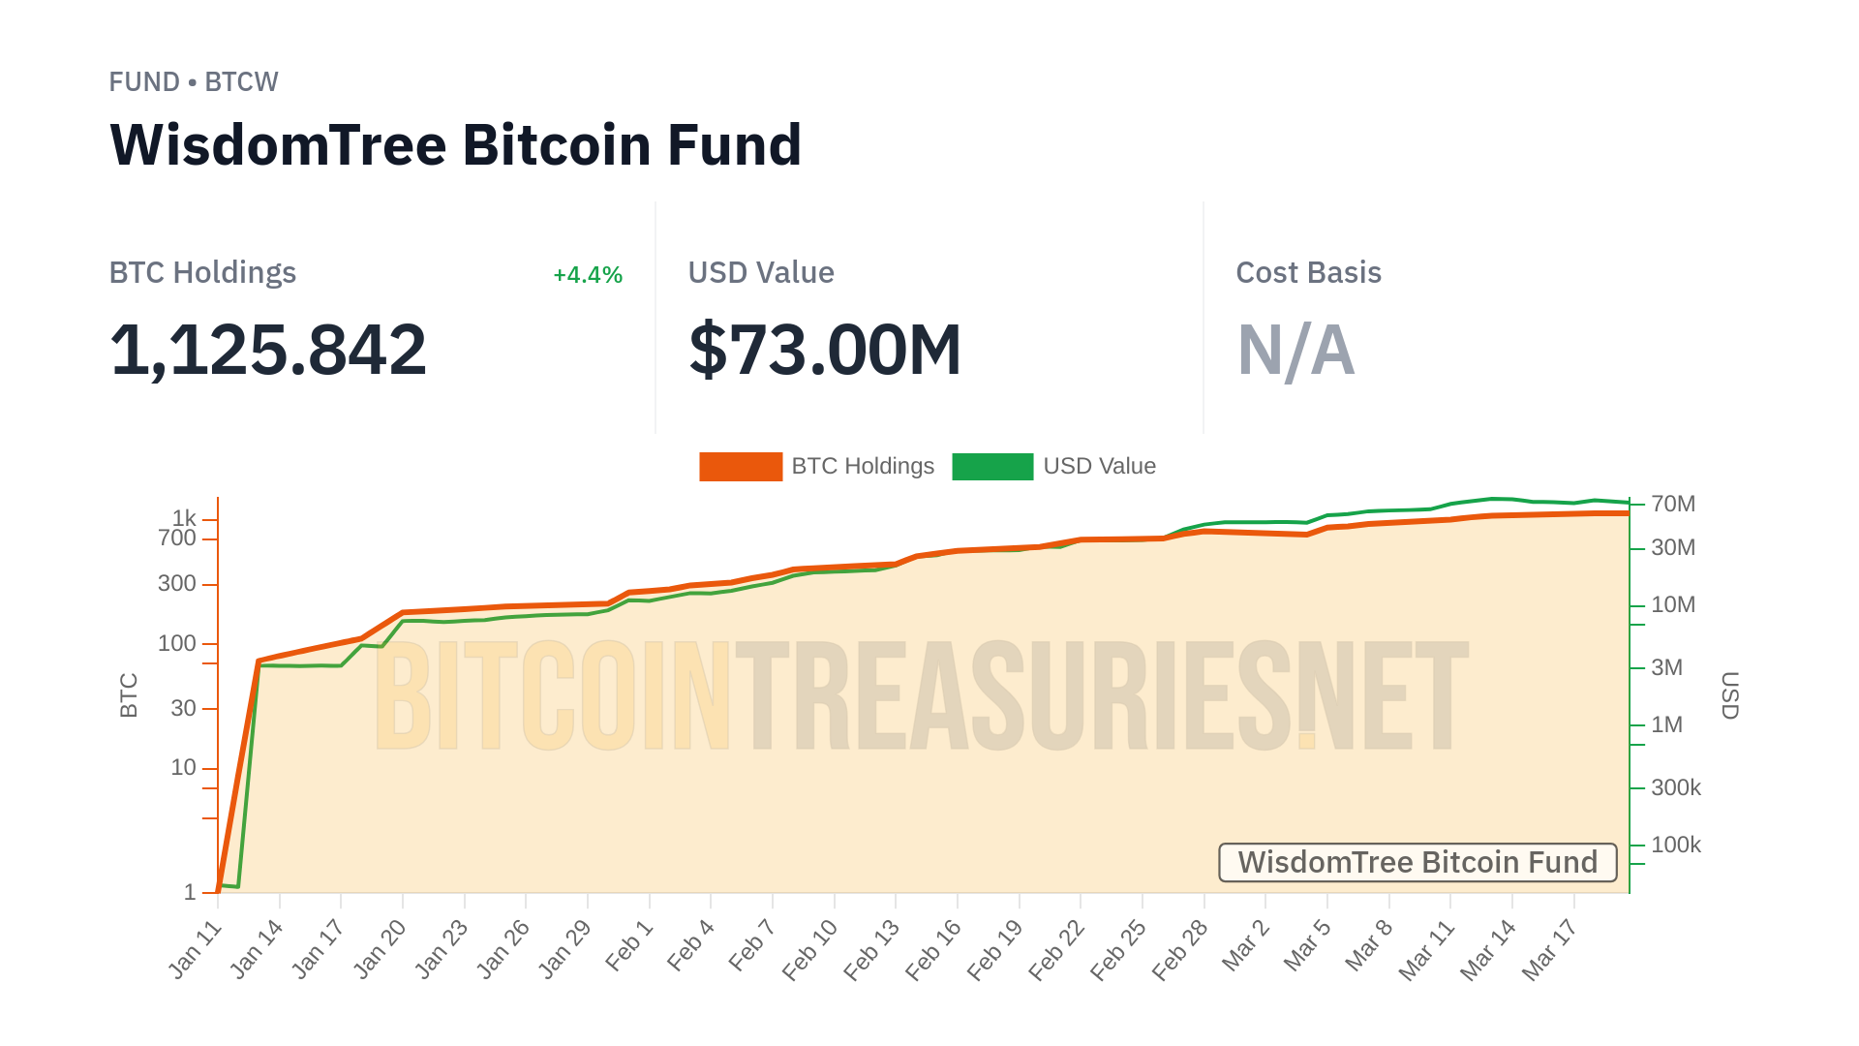Click the Mar 17 x-axis date label
This screenshot has width=1859, height=1046.
coord(1549,950)
